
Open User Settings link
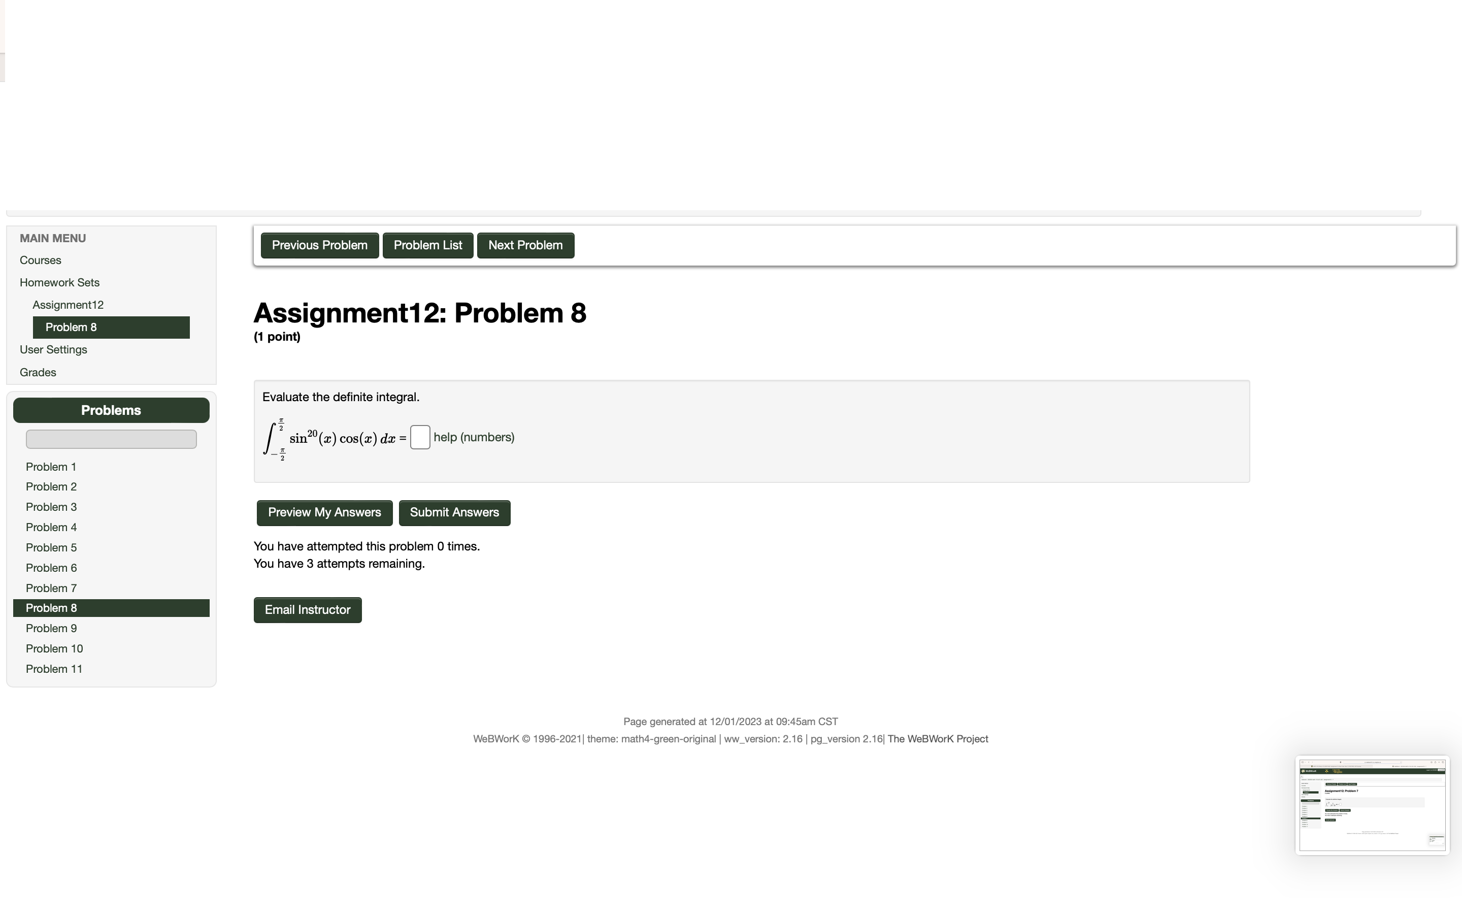click(53, 350)
